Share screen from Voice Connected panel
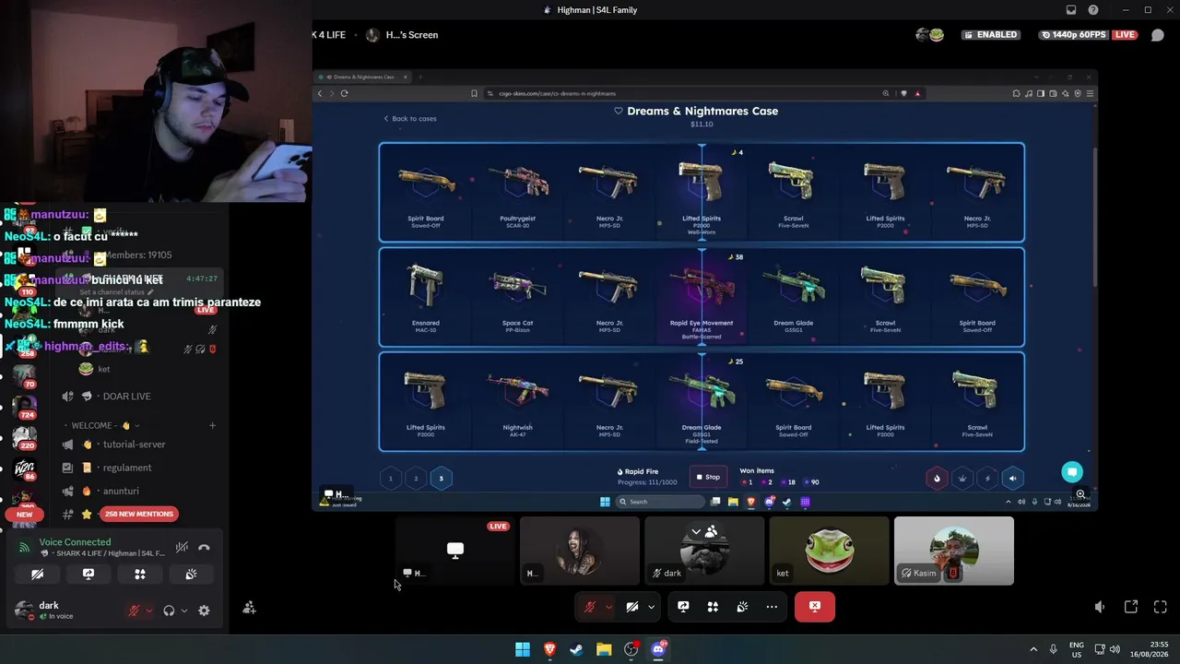 (88, 574)
